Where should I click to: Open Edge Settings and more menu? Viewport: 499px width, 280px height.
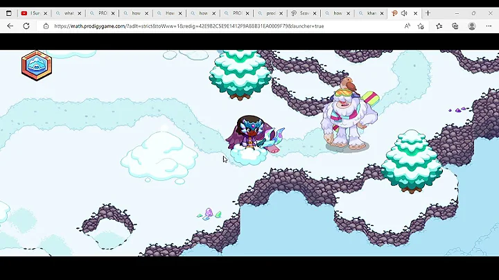pyautogui.click(x=489, y=26)
